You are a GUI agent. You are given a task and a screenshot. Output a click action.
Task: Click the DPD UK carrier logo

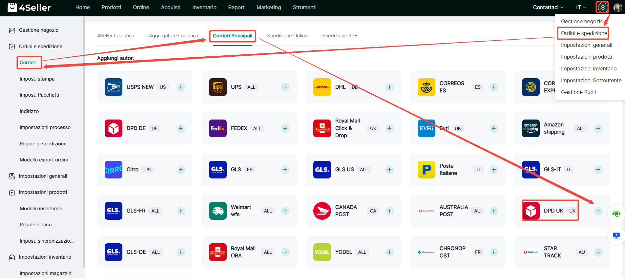pos(531,211)
